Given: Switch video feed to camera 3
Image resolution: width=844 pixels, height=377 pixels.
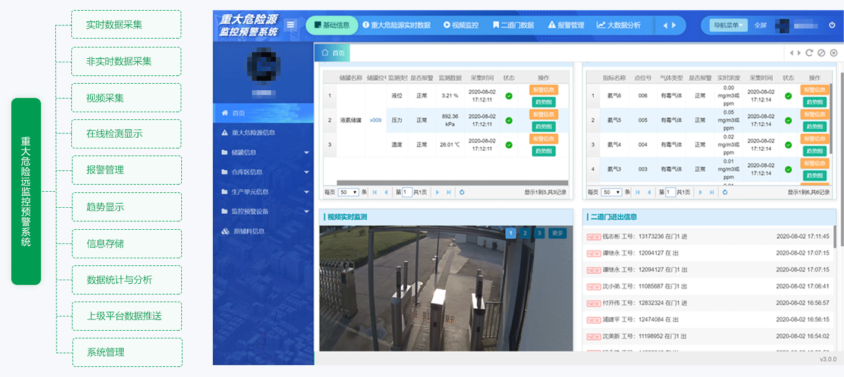Looking at the screenshot, I should [x=539, y=233].
